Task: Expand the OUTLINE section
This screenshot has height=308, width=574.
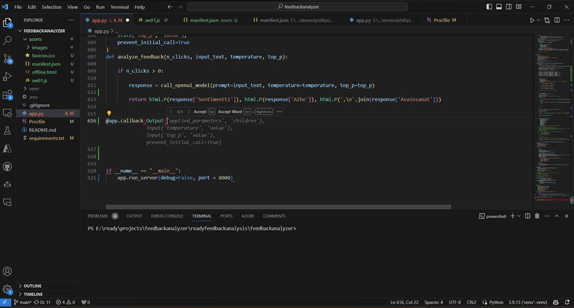Action: point(33,286)
